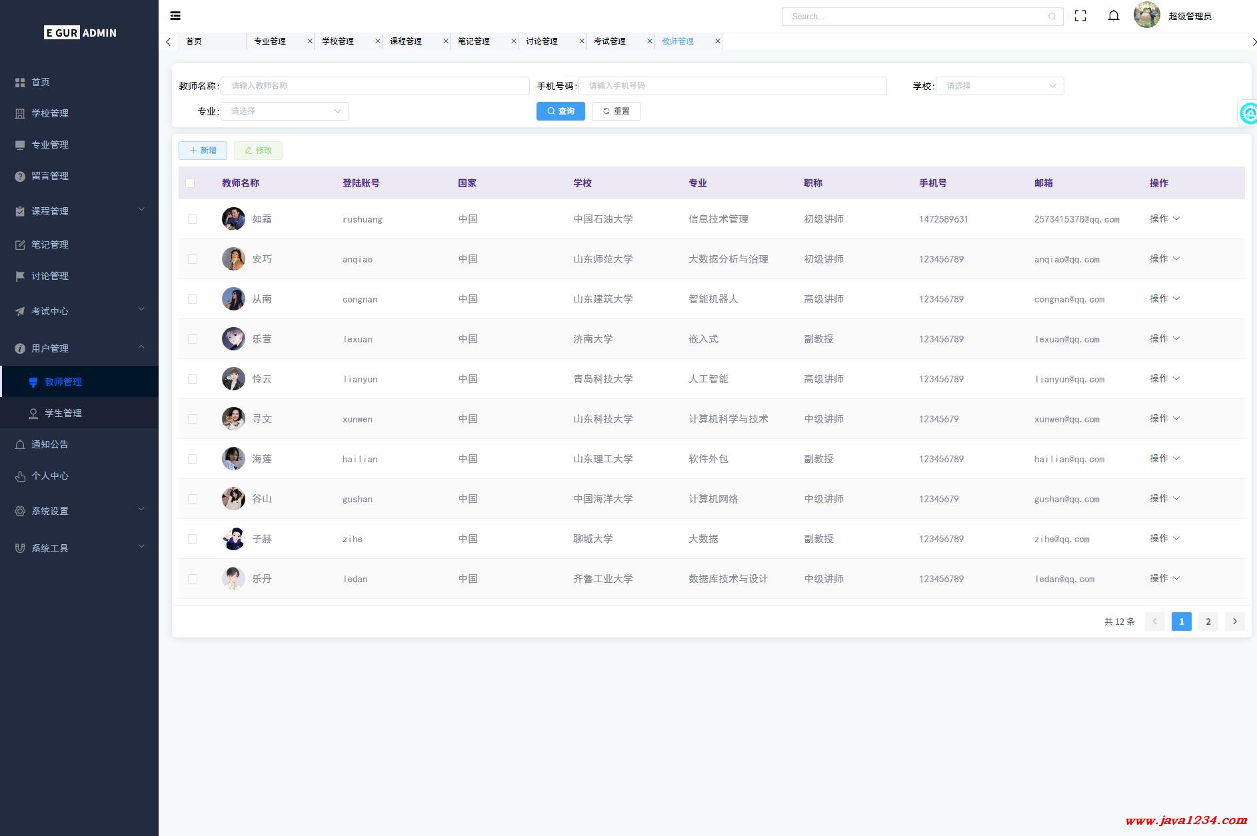
Task: Click the 查询 search button
Action: point(560,111)
